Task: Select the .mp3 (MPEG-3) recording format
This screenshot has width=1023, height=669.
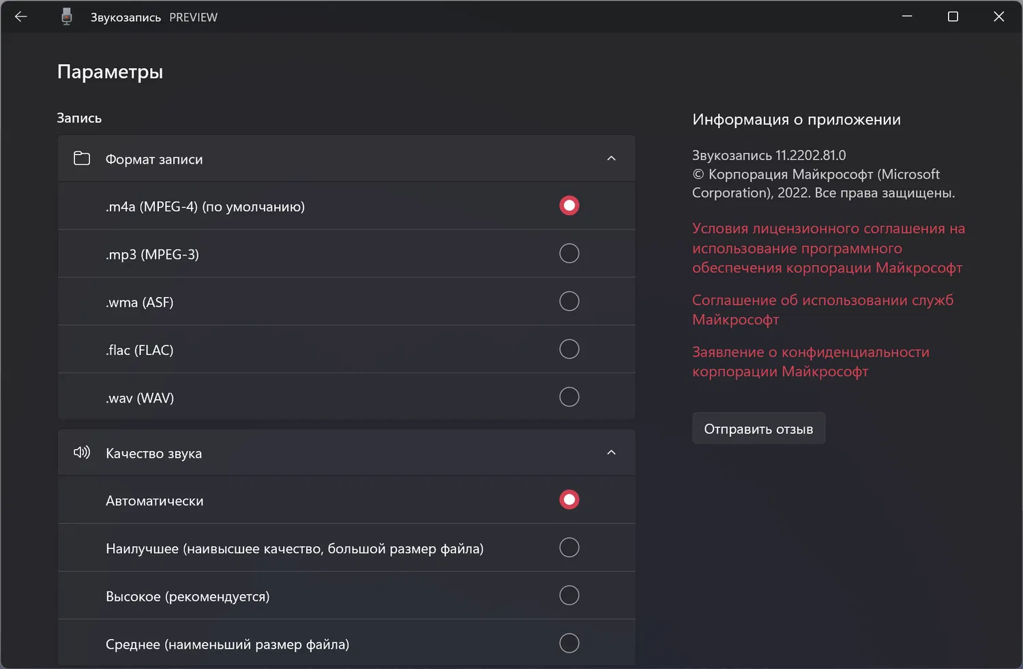Action: point(569,253)
